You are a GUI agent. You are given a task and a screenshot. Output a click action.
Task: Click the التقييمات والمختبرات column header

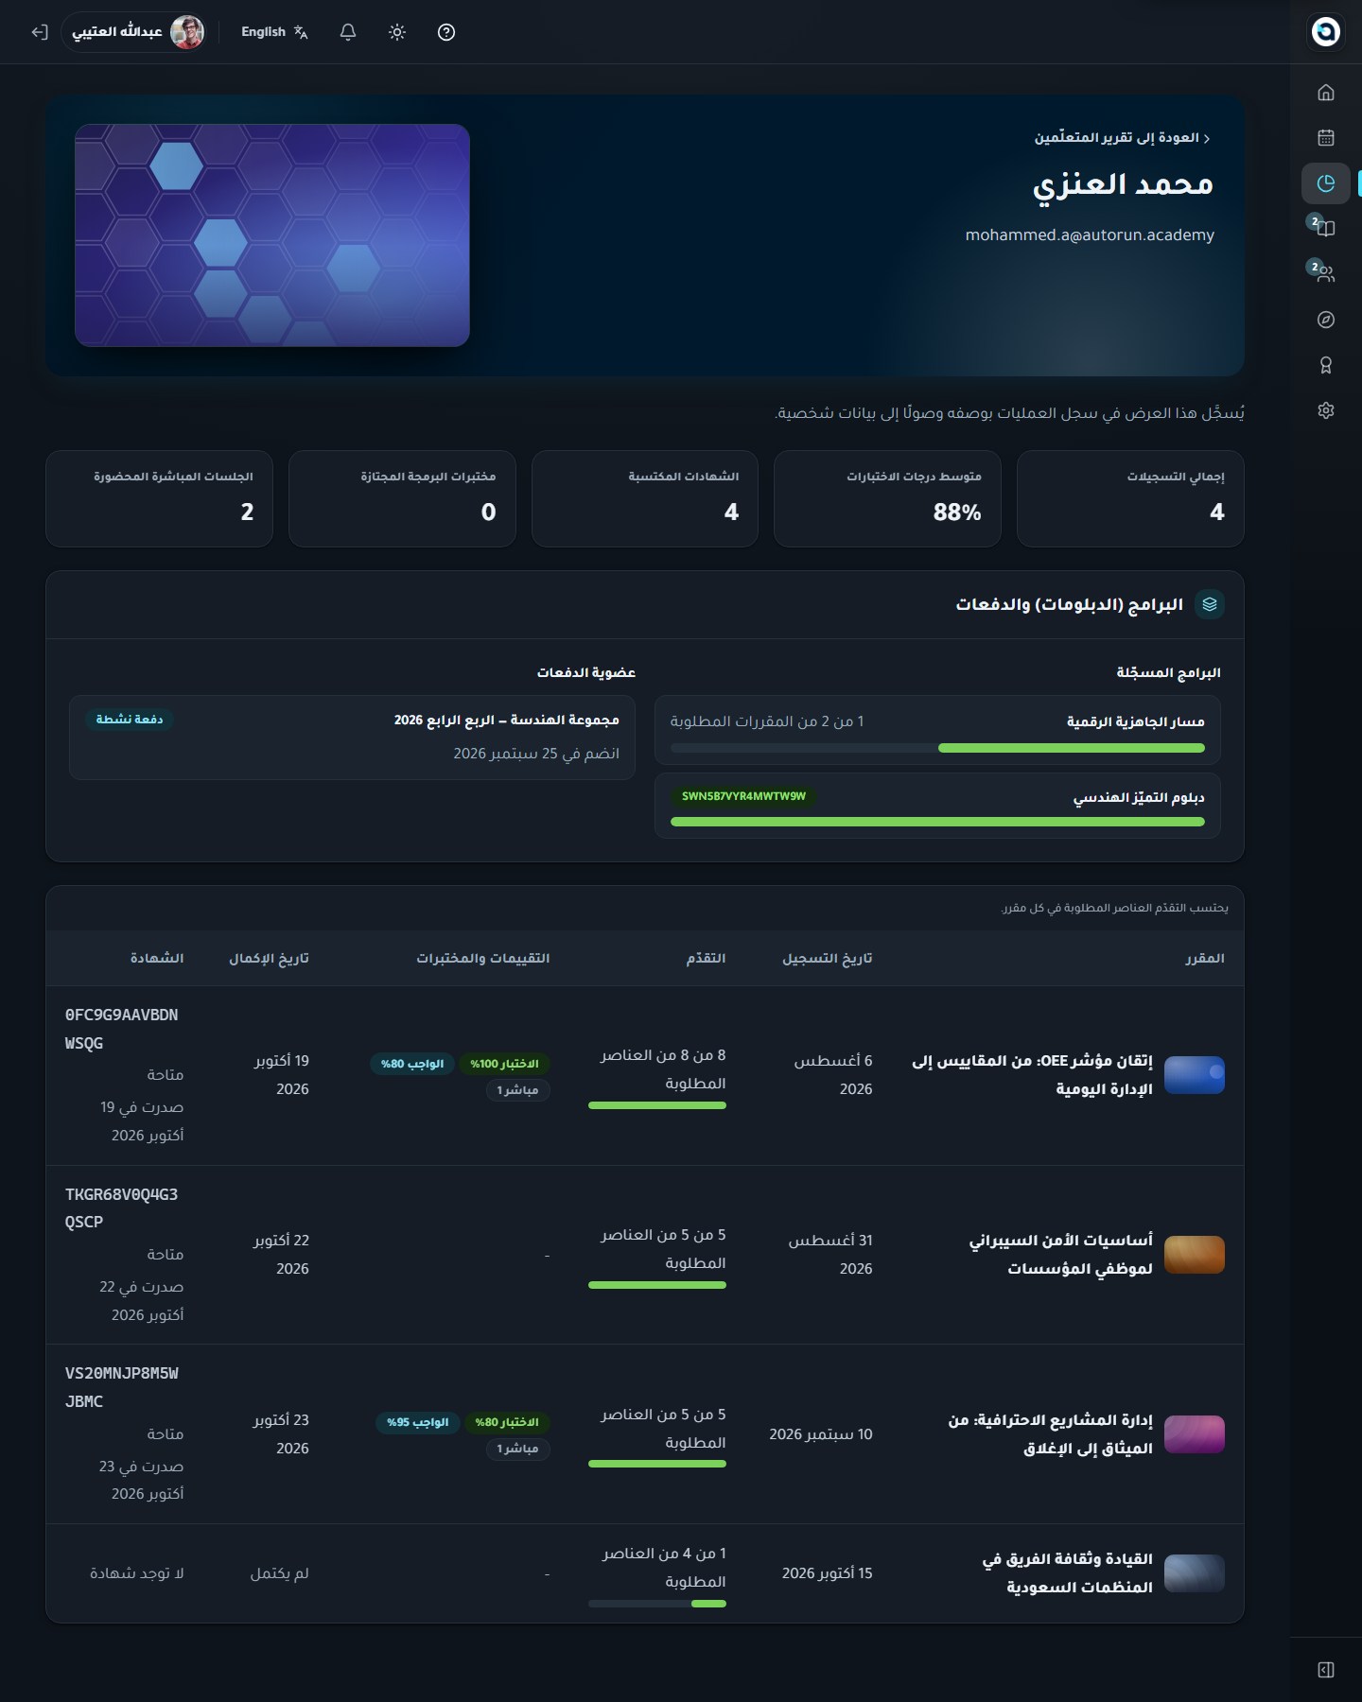[x=483, y=959]
